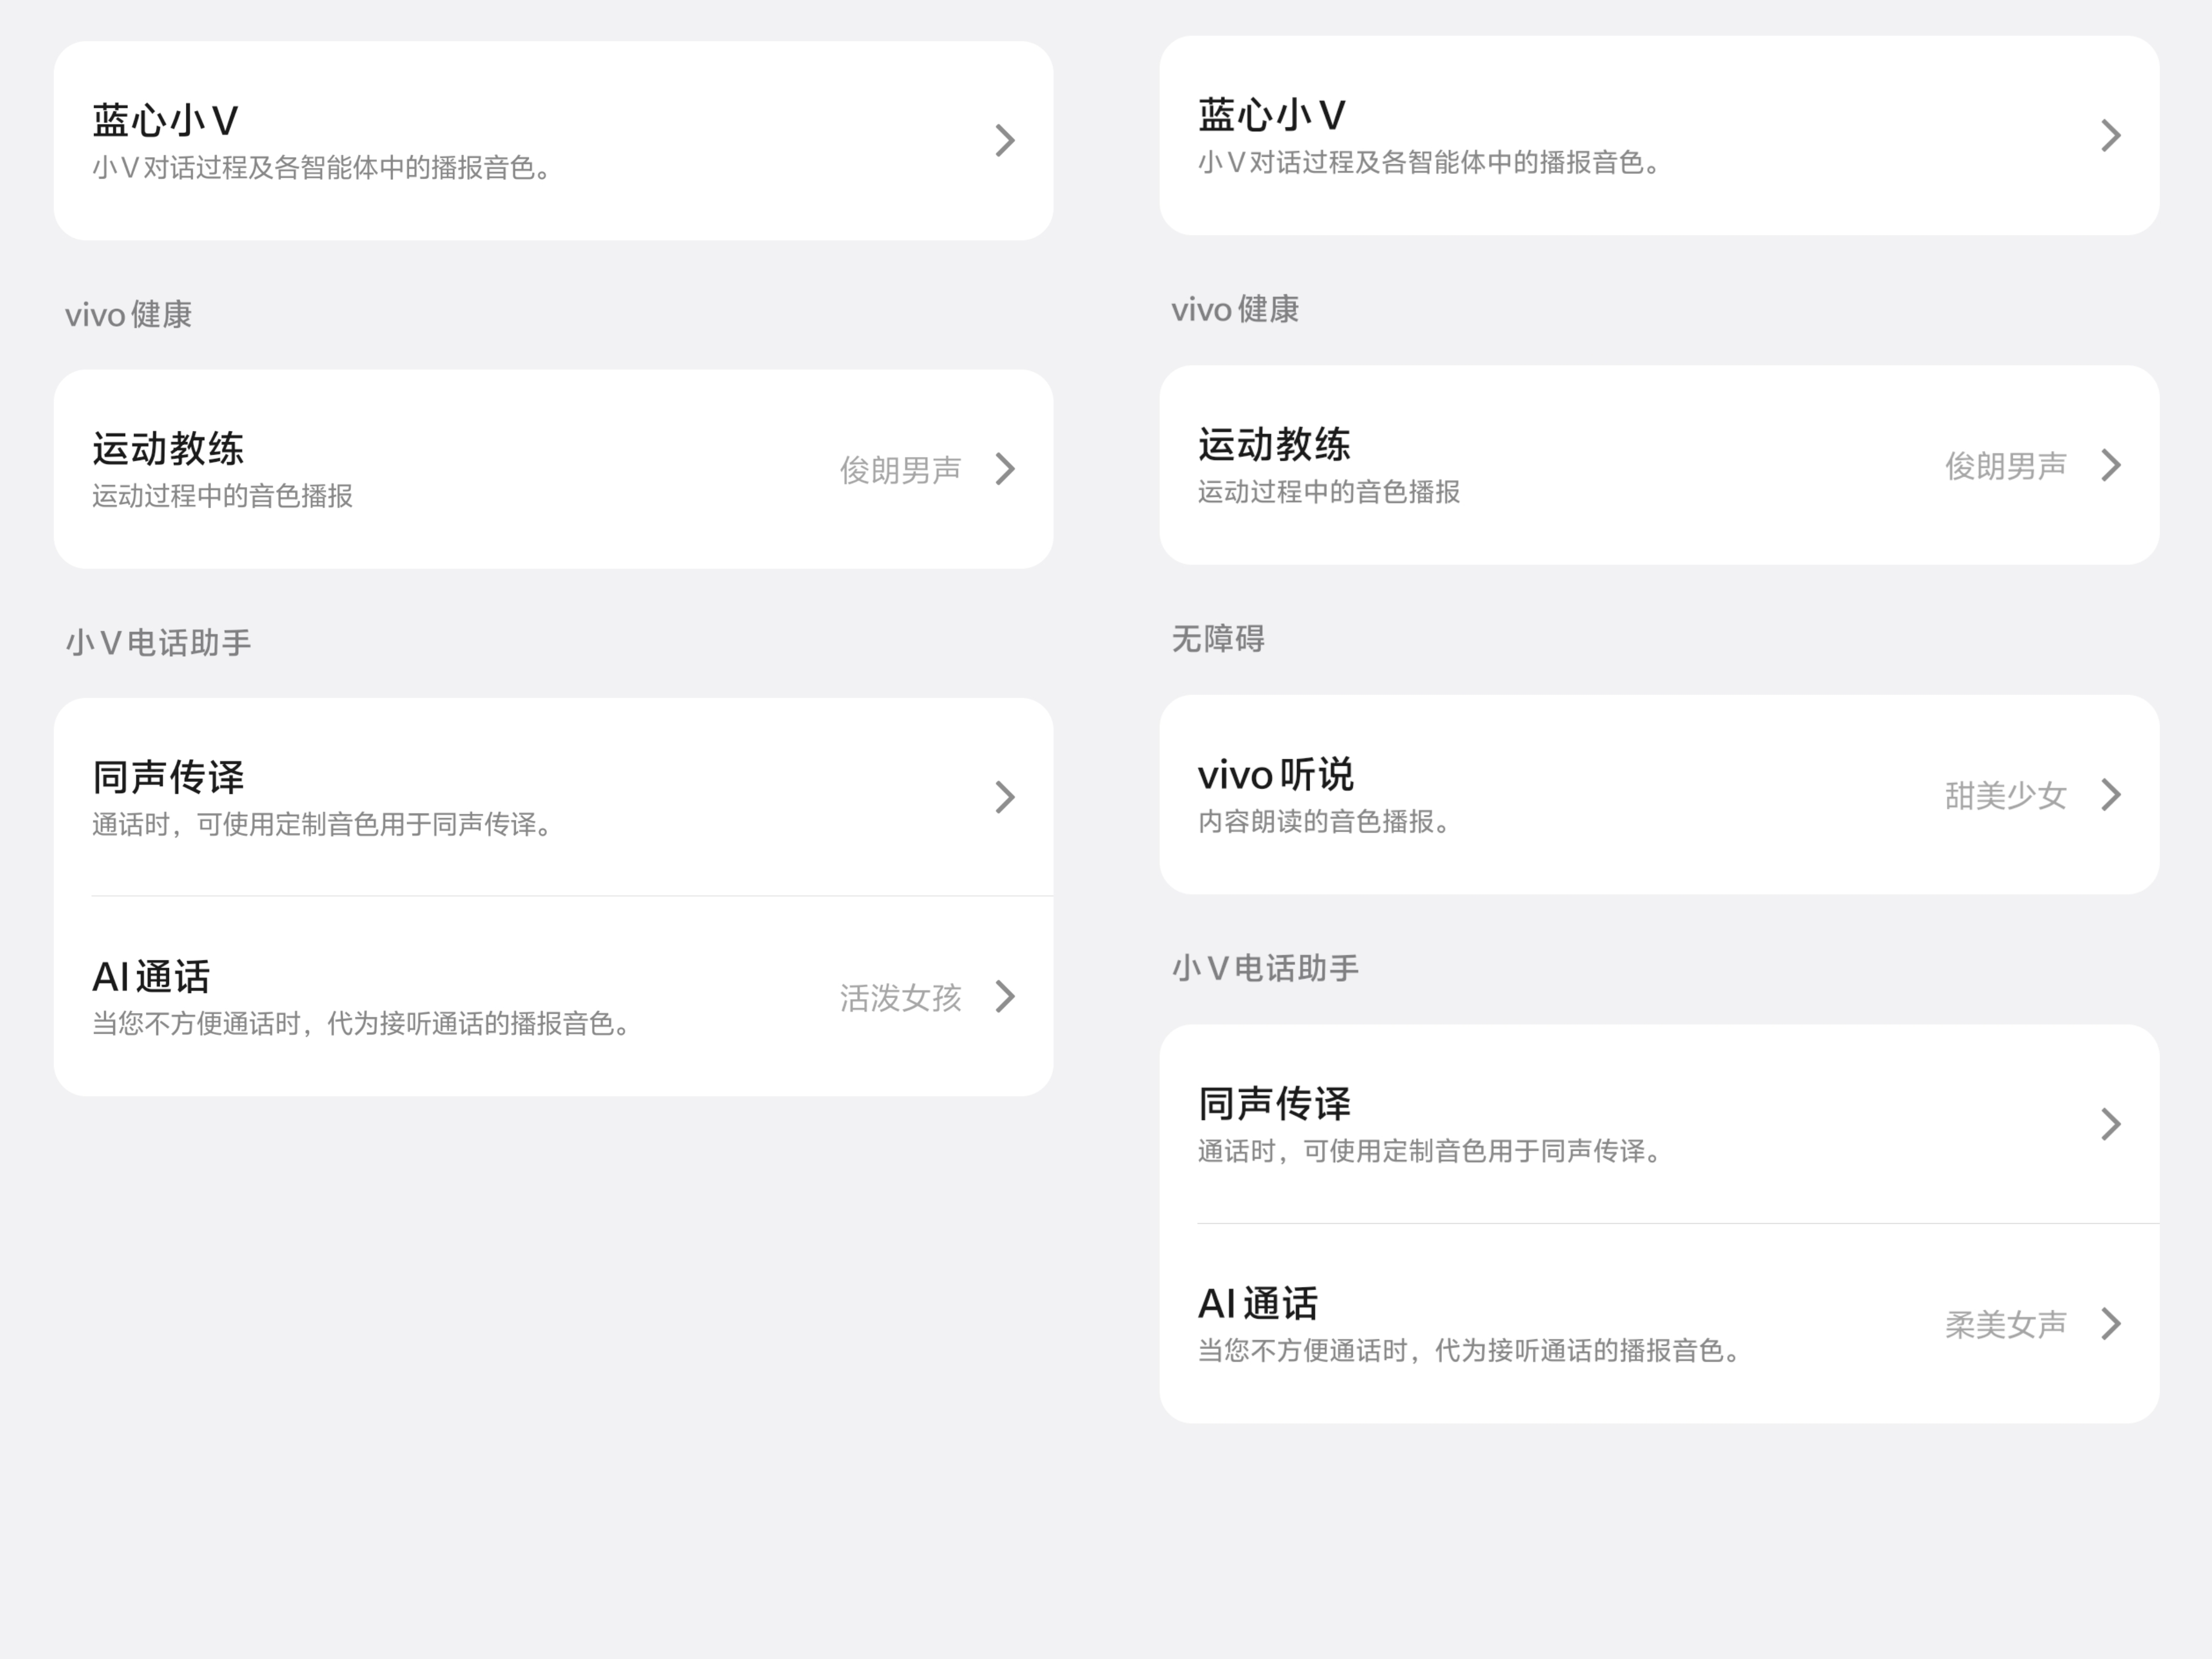Click 小V电话助手 header in right panel

pyautogui.click(x=1265, y=968)
